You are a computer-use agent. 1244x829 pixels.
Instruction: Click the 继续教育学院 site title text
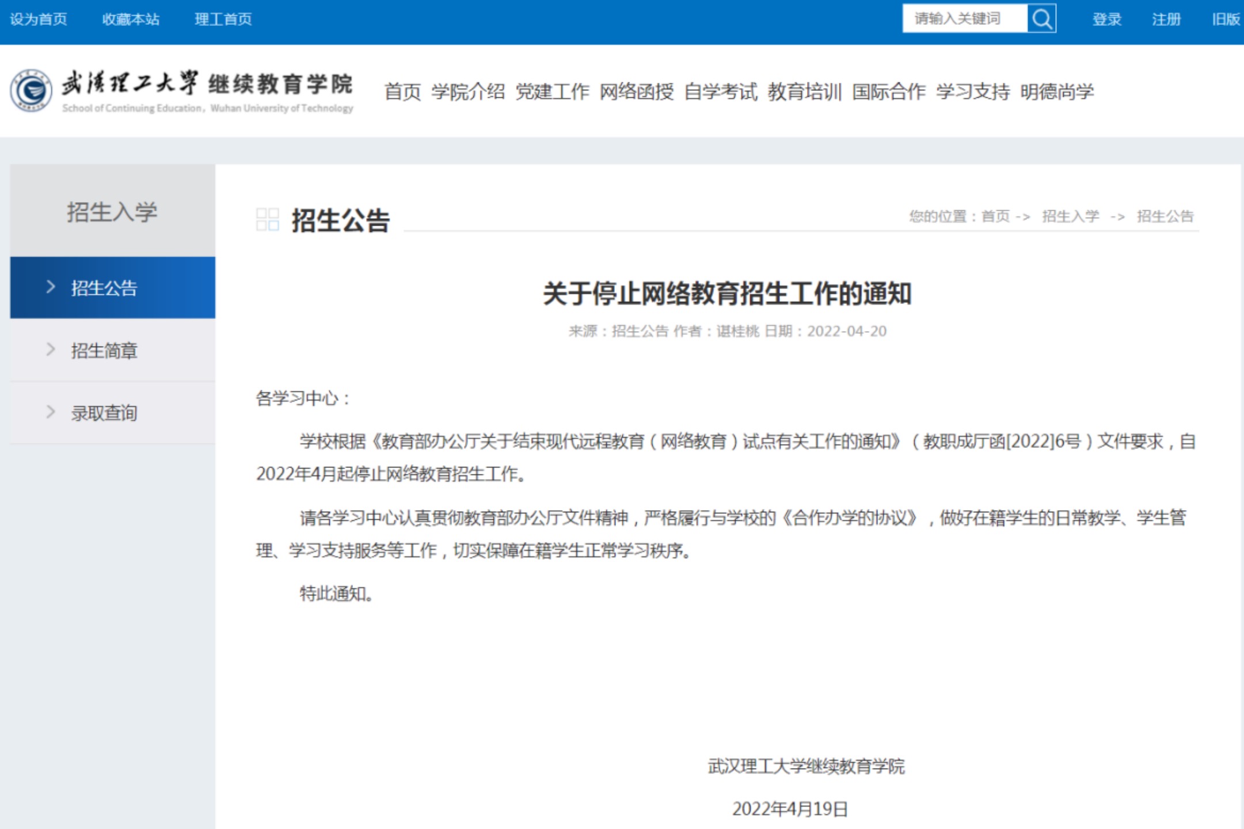point(280,84)
